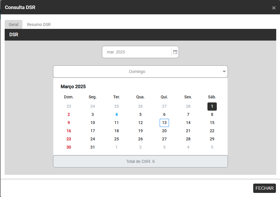Select day 10 in the calendar
Screen dimensions: 280x197
[92, 123]
